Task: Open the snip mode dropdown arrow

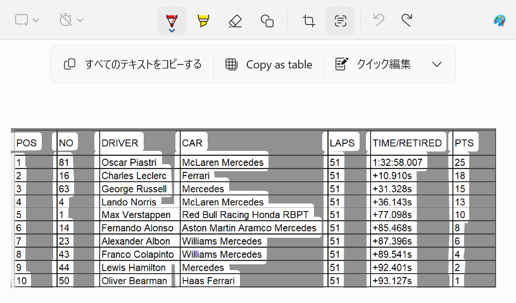Action: [x=36, y=20]
